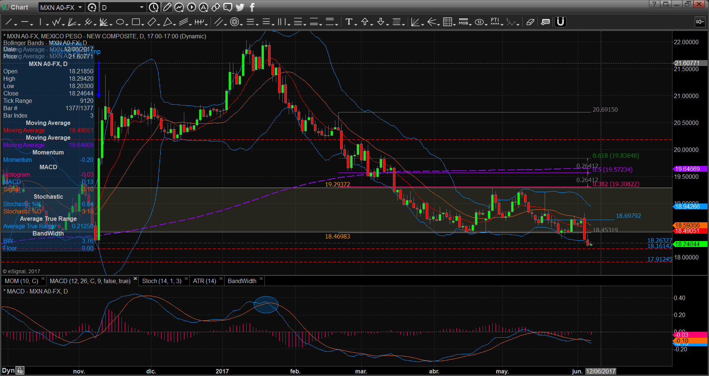
Task: Select the MOB study tool
Action: (463, 22)
